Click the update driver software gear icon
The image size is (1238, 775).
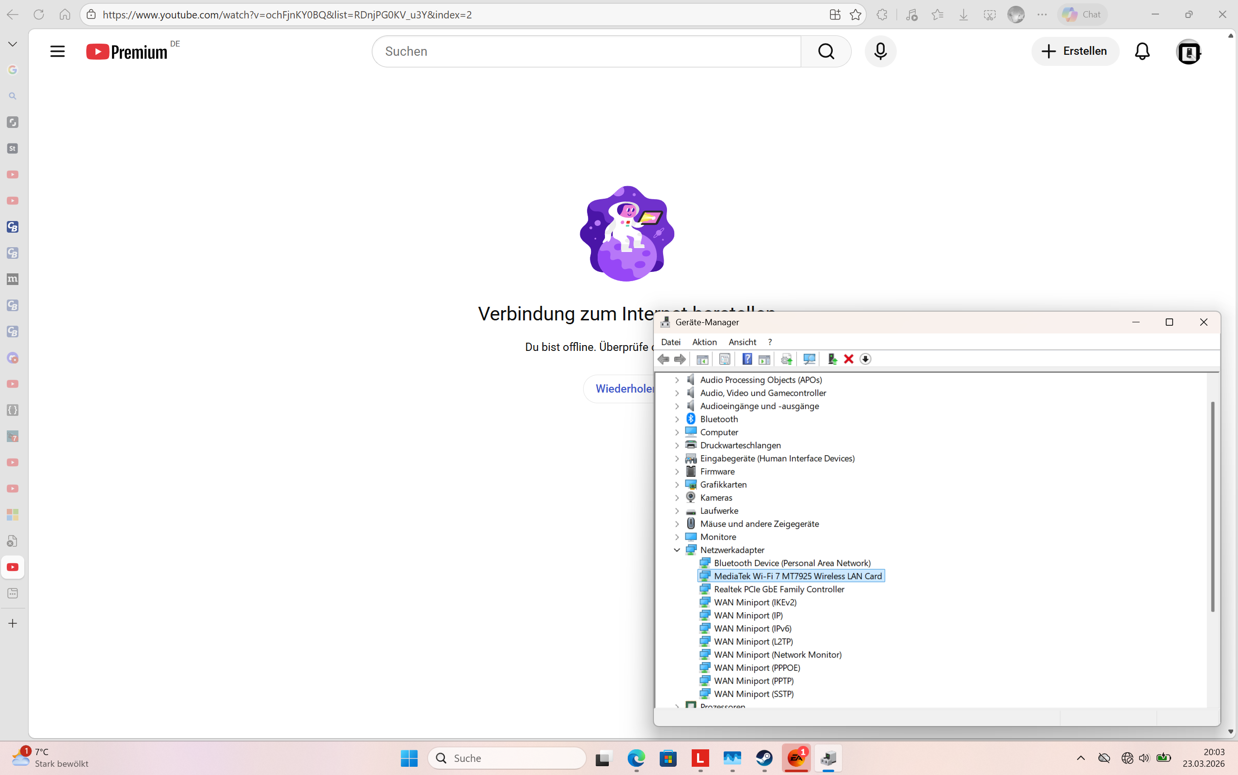[786, 359]
